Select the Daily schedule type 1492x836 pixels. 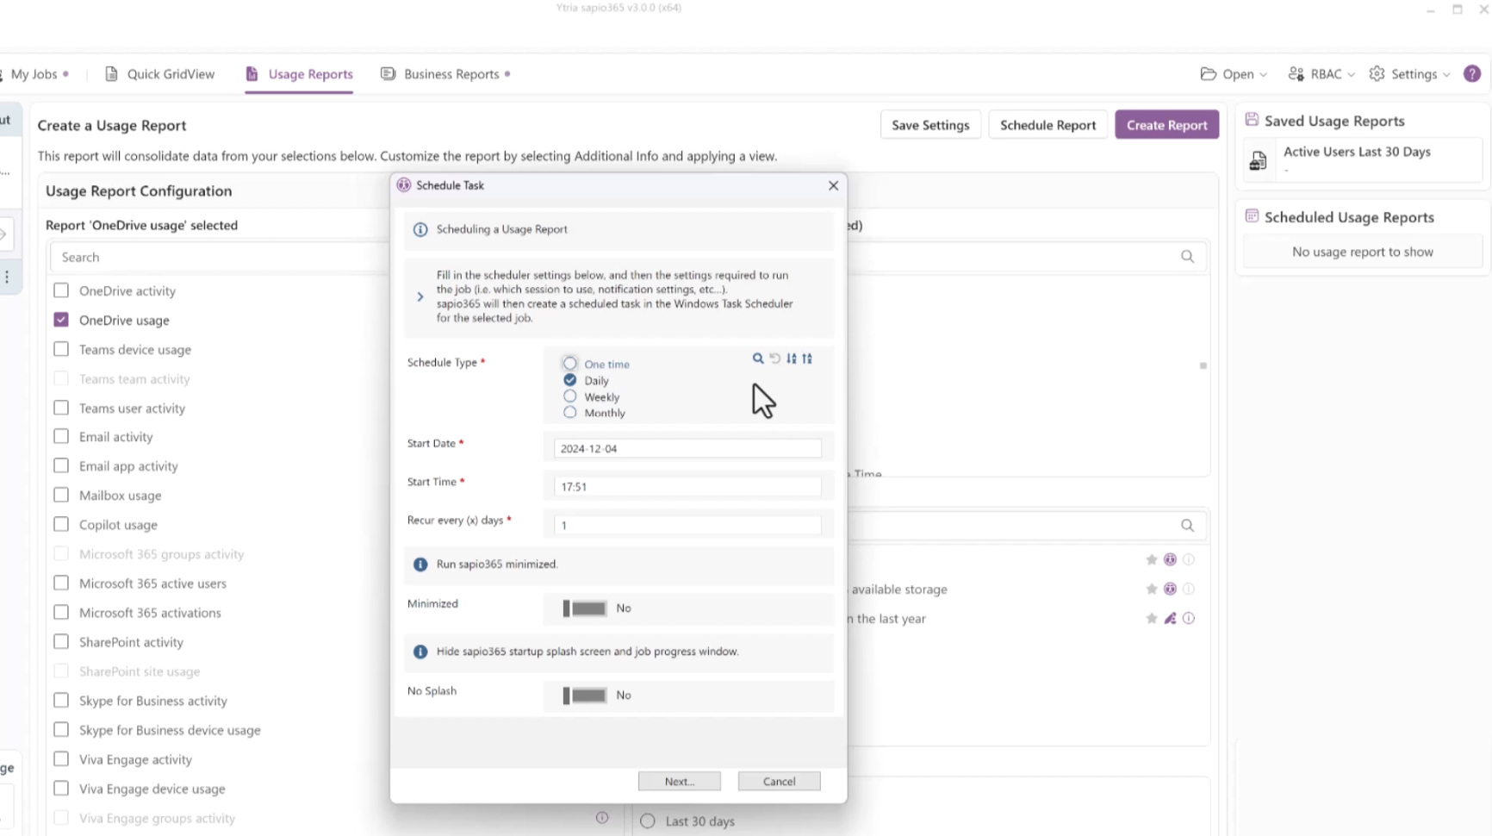[x=569, y=380]
